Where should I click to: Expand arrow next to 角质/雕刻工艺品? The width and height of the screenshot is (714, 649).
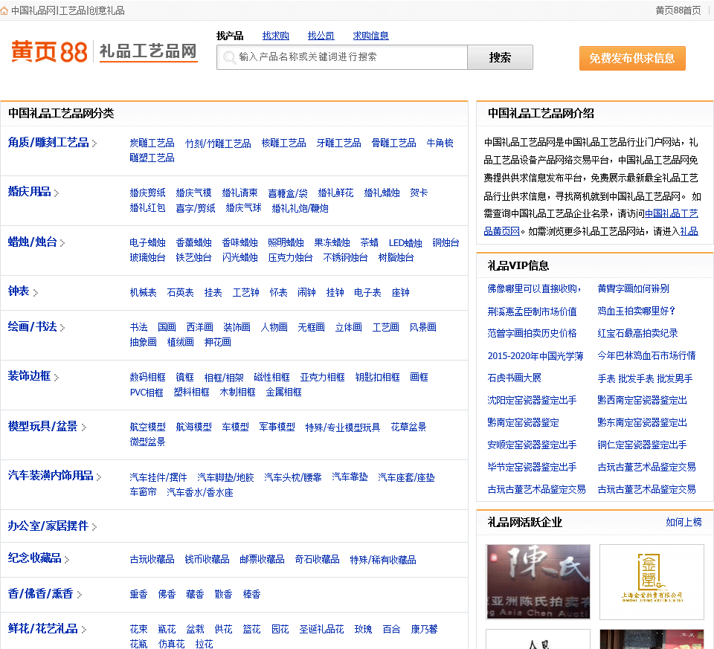click(x=94, y=143)
